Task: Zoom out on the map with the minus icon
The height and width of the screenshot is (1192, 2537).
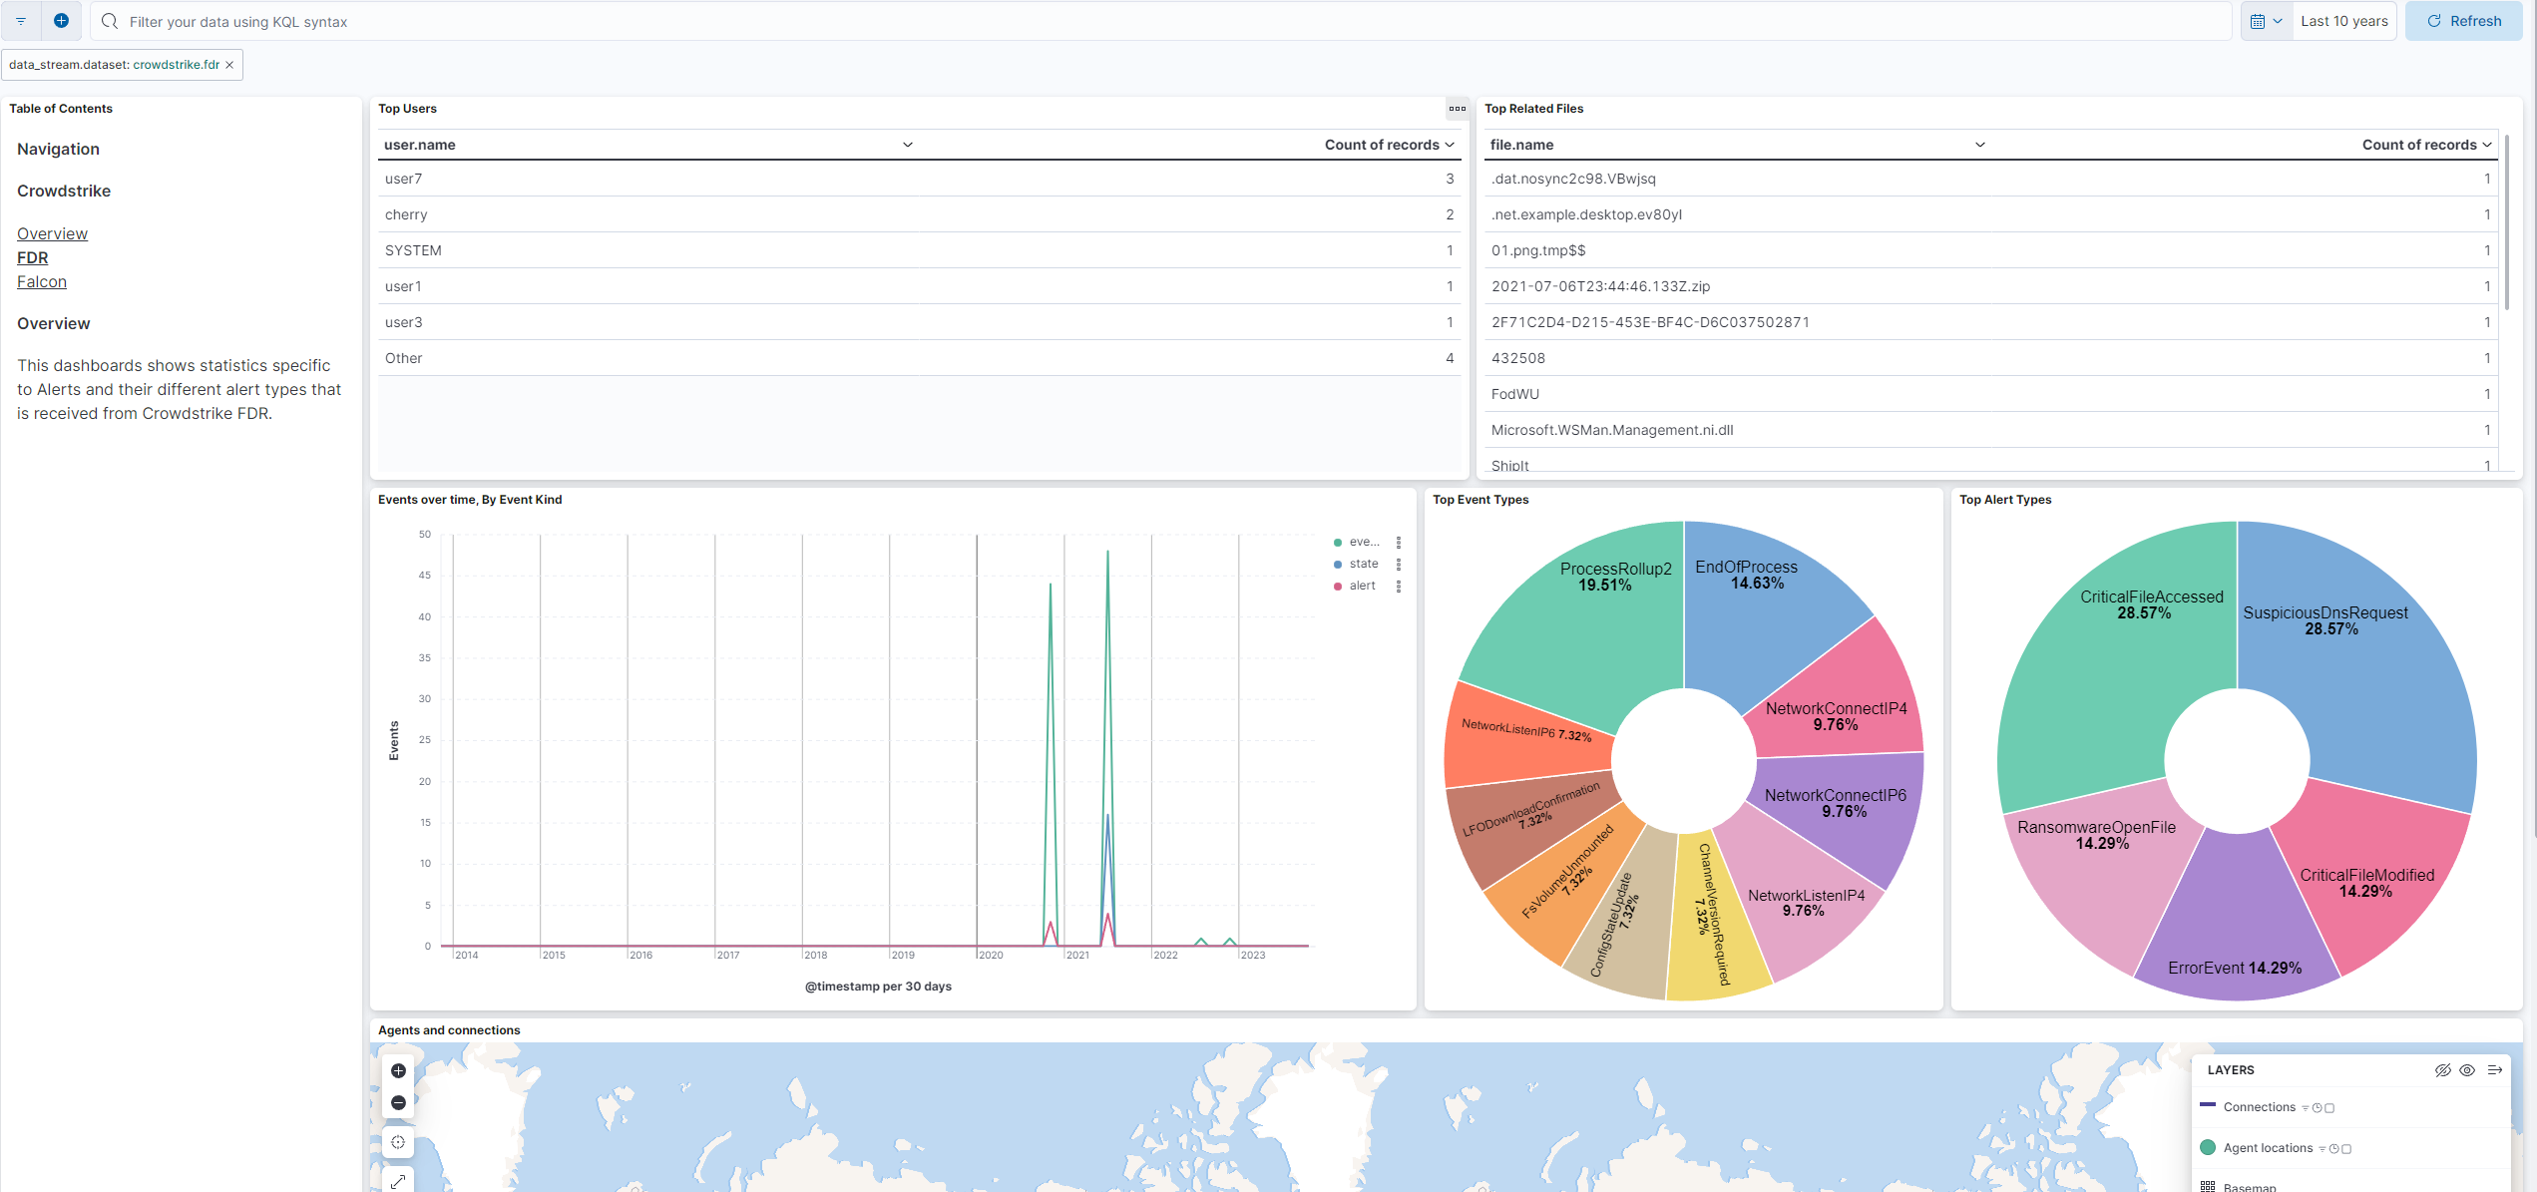Action: (x=397, y=1102)
